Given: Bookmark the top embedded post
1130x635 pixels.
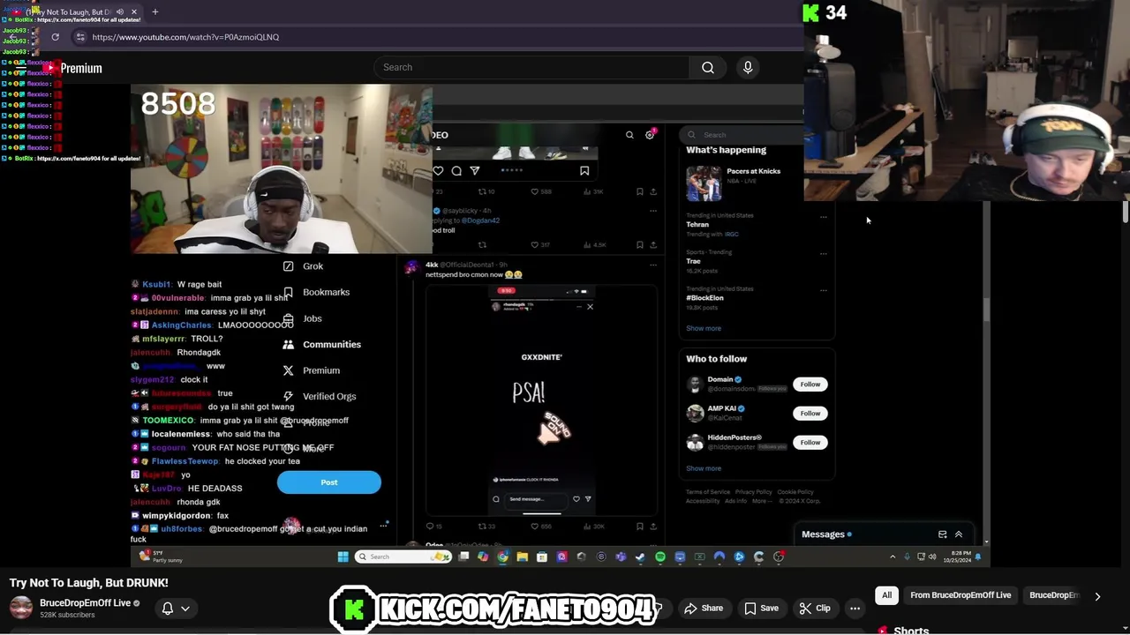Looking at the screenshot, I should pos(584,171).
